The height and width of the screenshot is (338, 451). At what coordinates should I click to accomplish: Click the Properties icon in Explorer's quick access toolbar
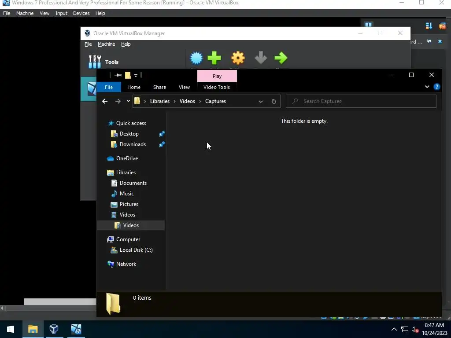tap(118, 75)
